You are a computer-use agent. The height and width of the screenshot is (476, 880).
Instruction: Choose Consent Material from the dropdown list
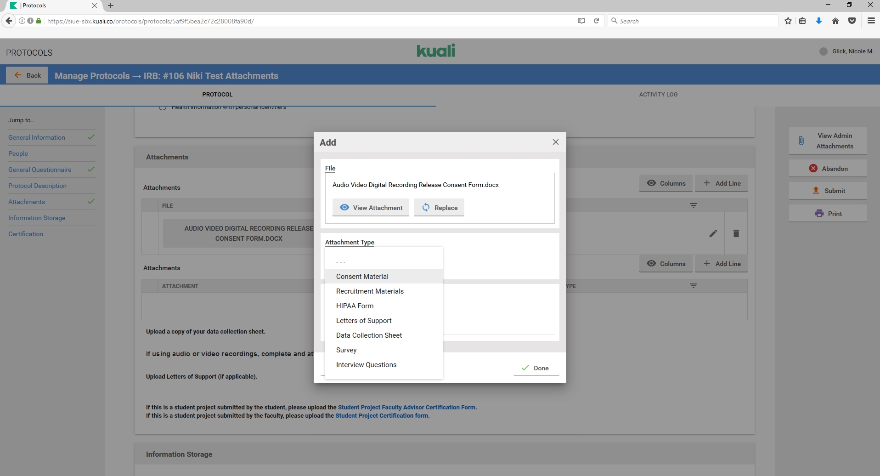pos(362,277)
